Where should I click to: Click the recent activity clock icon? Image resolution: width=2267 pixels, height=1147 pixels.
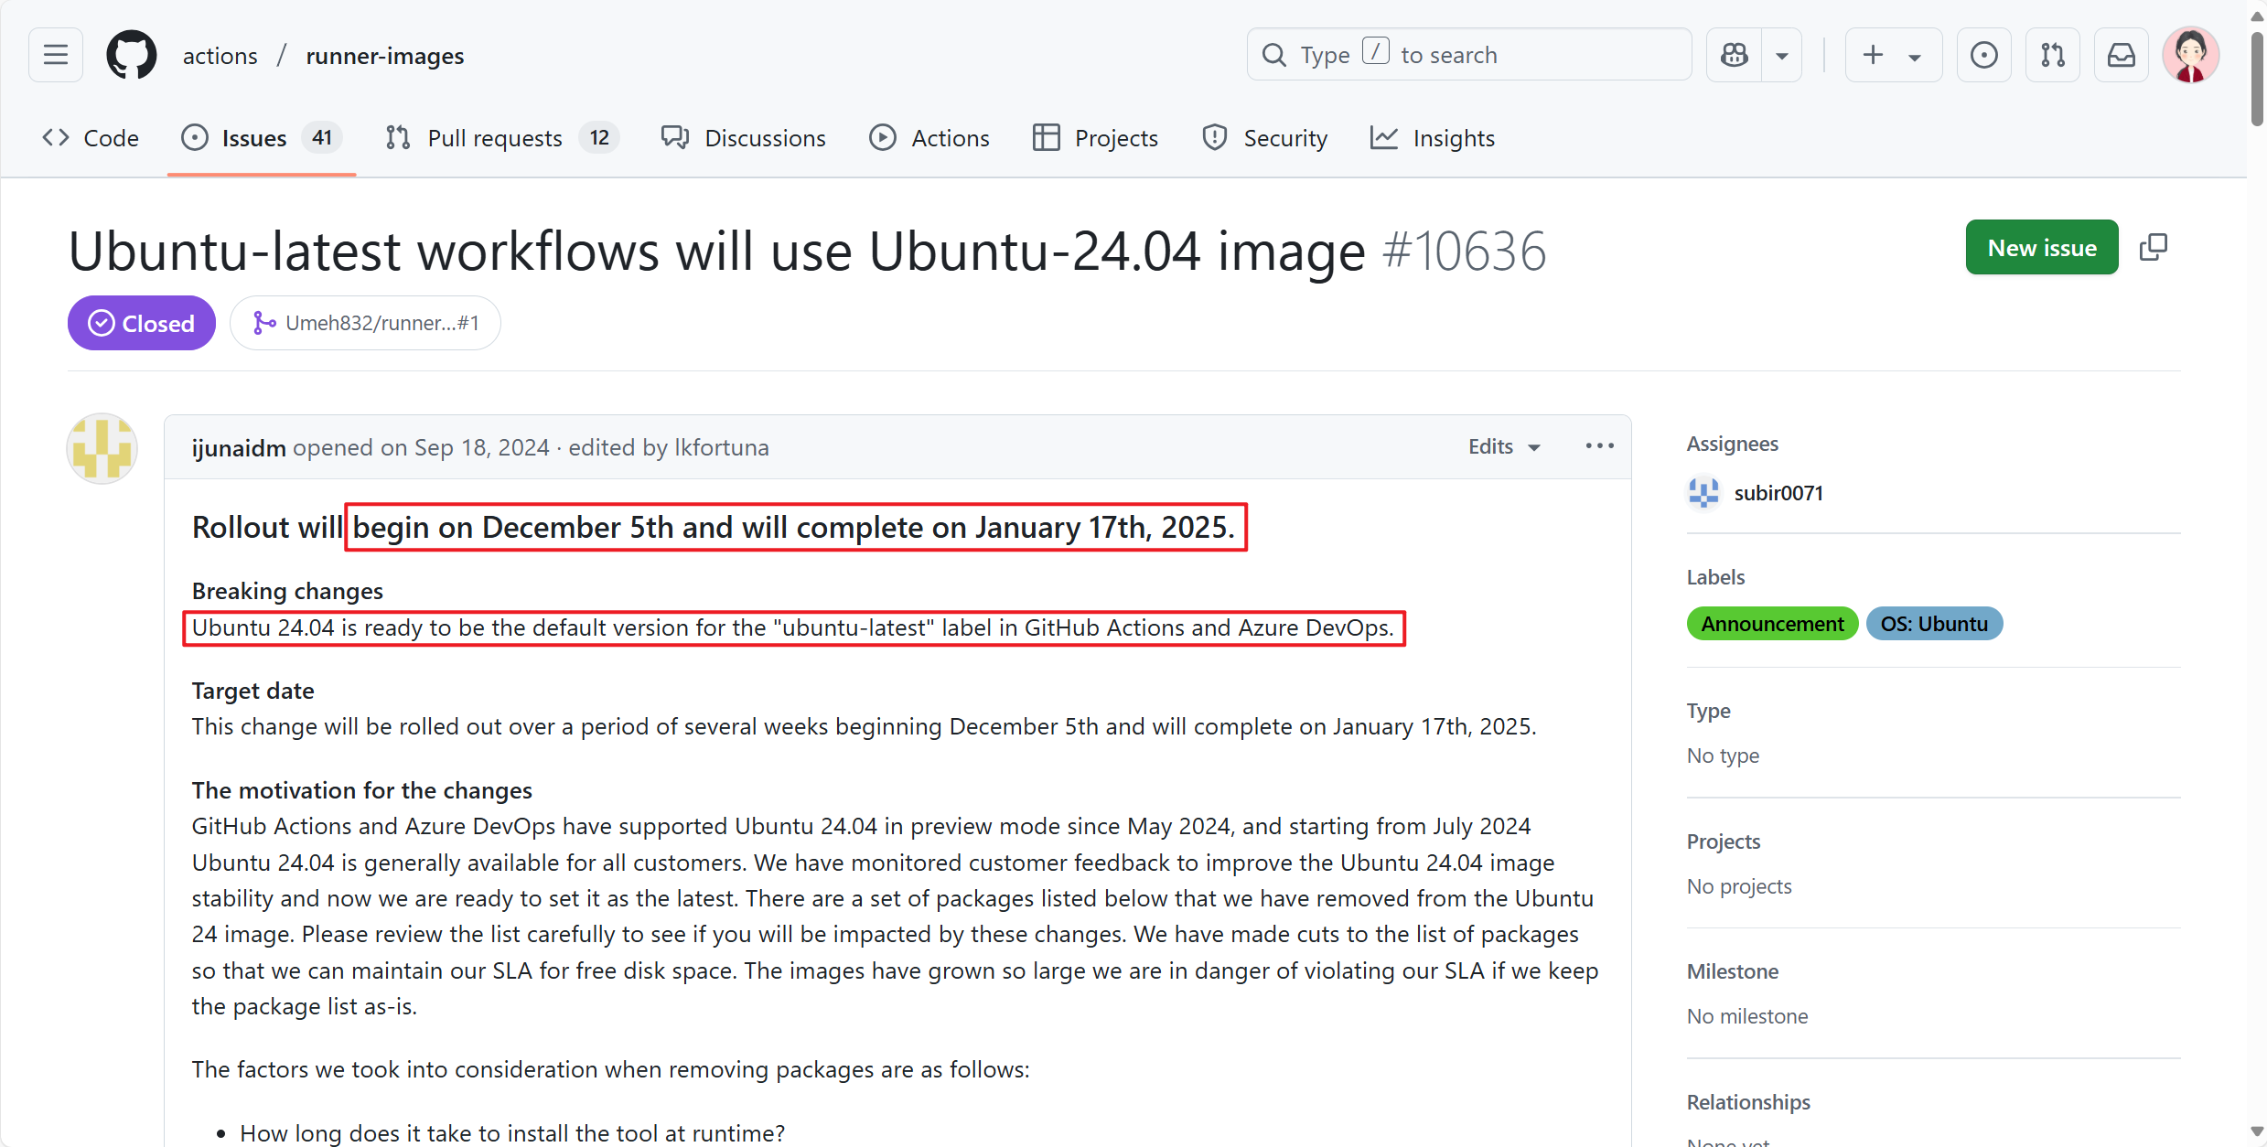1983,55
